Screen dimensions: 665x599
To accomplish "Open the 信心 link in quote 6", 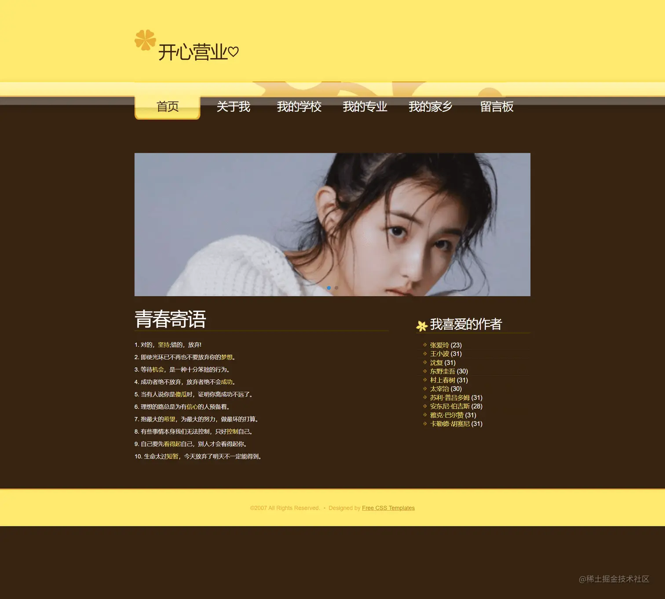I will [x=192, y=407].
